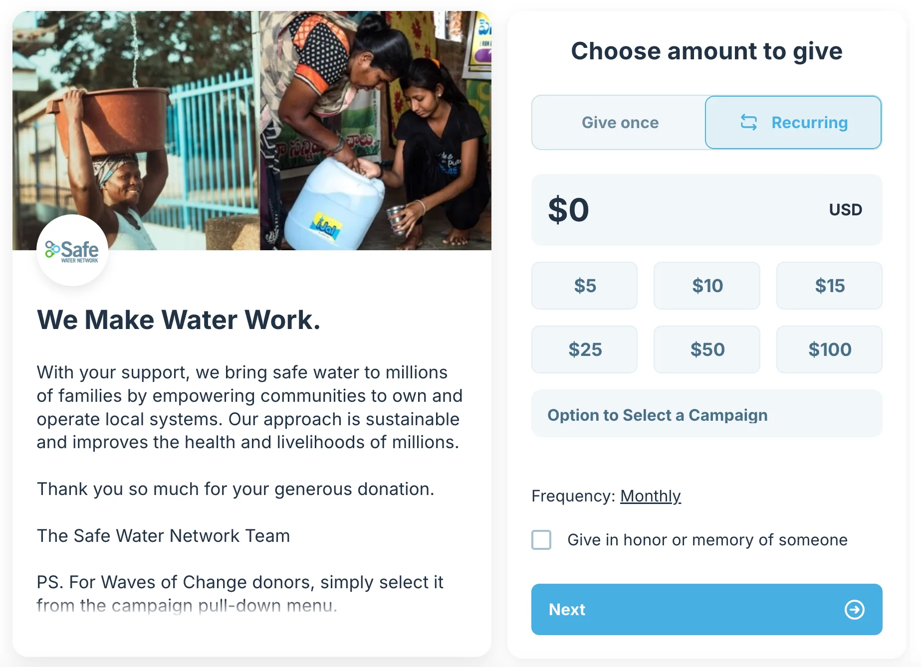The width and height of the screenshot is (921, 667).
Task: Click the water carrying banner photo
Action: [252, 131]
